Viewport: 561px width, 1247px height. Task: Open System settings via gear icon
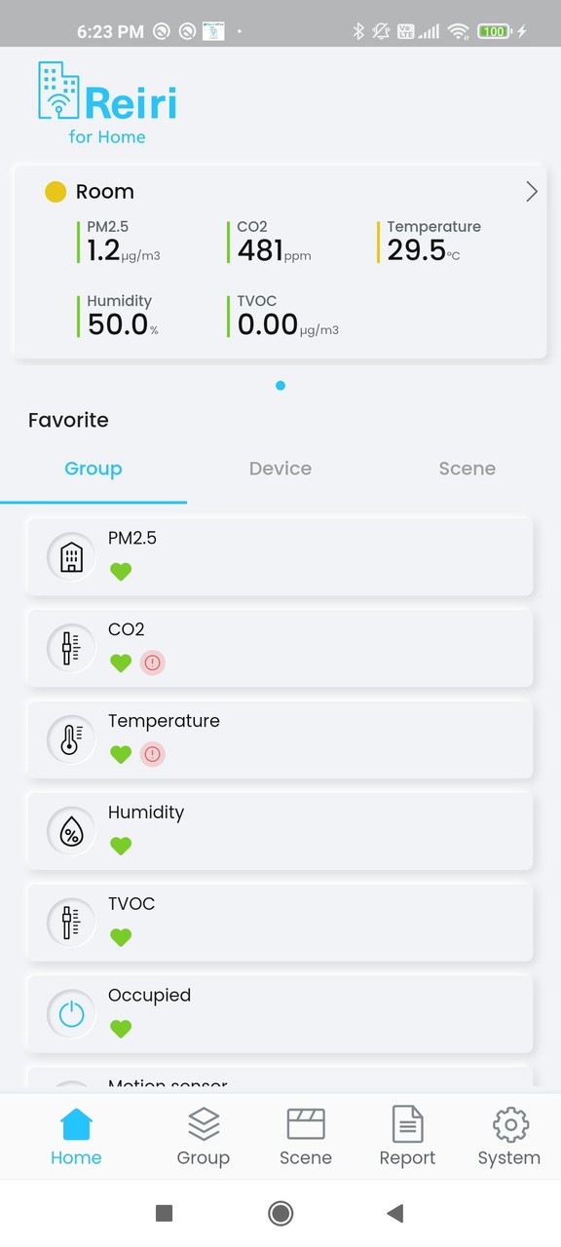[x=508, y=1135]
